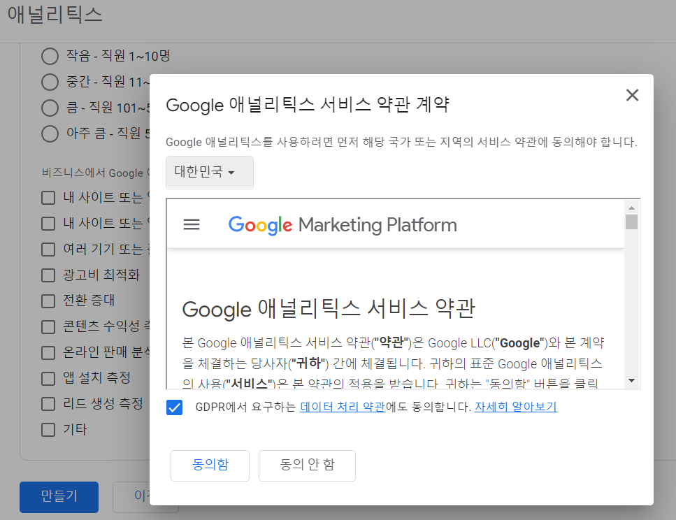
Task: Select the 중간 company size radio button
Action: [x=49, y=82]
